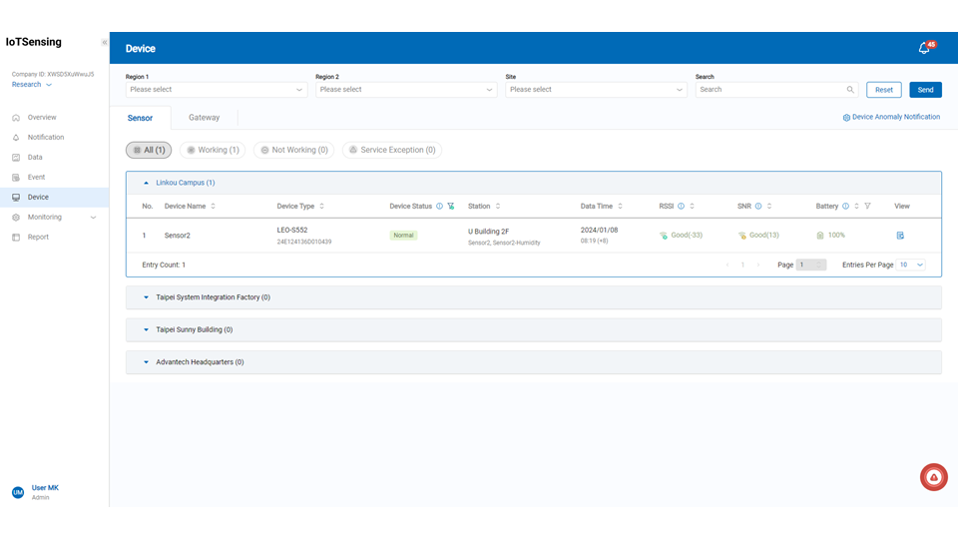Select the Working (1) status filter
Viewport: 958px width, 539px height.
coord(213,150)
